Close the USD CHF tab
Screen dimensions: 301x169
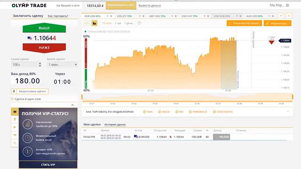(x=208, y=16)
